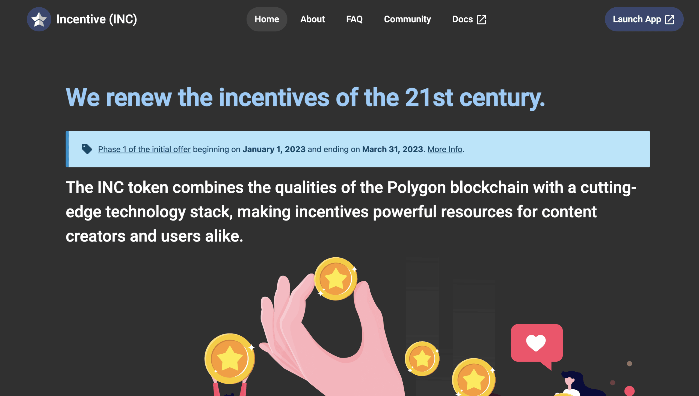
Task: Click the tag icon in the blue banner
Action: (87, 149)
